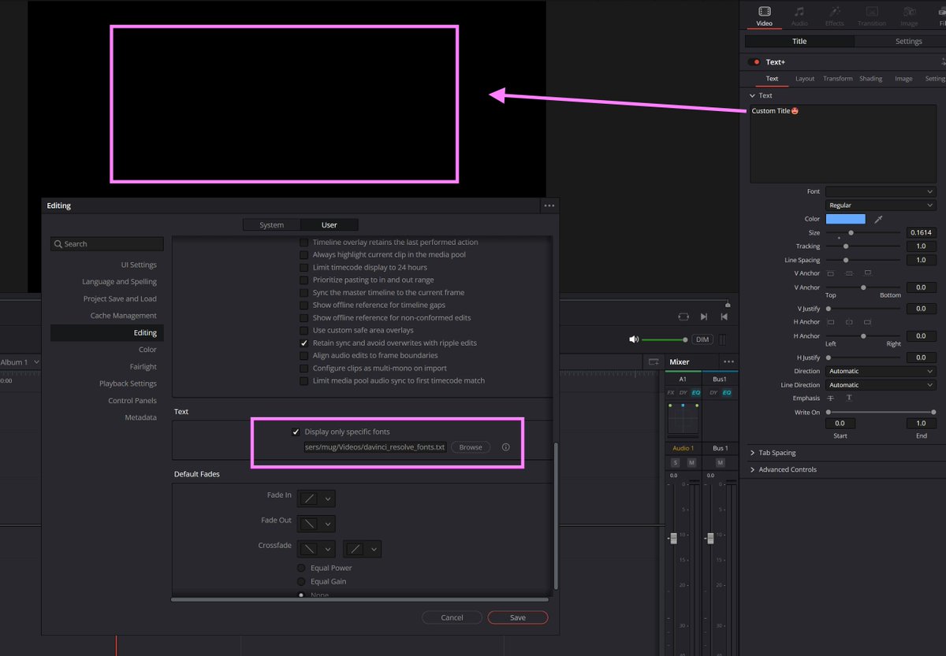Open the Shading tab in inspector
The width and height of the screenshot is (946, 656).
pos(871,79)
